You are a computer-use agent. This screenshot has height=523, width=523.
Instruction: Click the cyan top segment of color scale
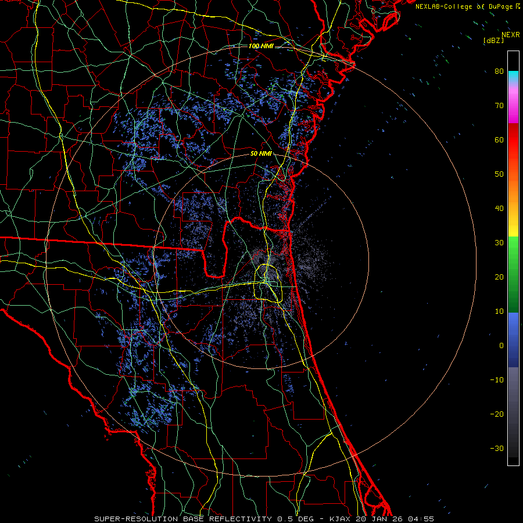point(513,77)
